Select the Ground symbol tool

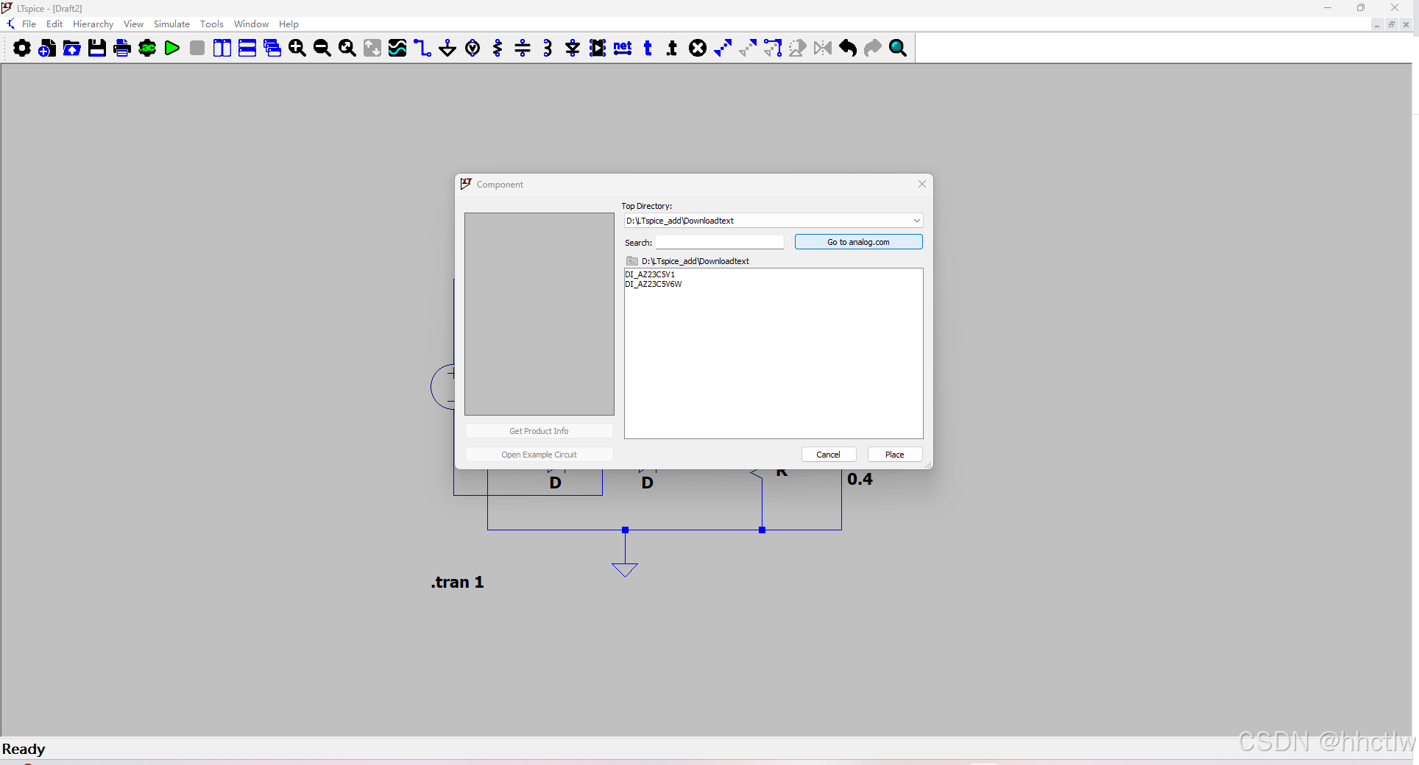point(447,49)
